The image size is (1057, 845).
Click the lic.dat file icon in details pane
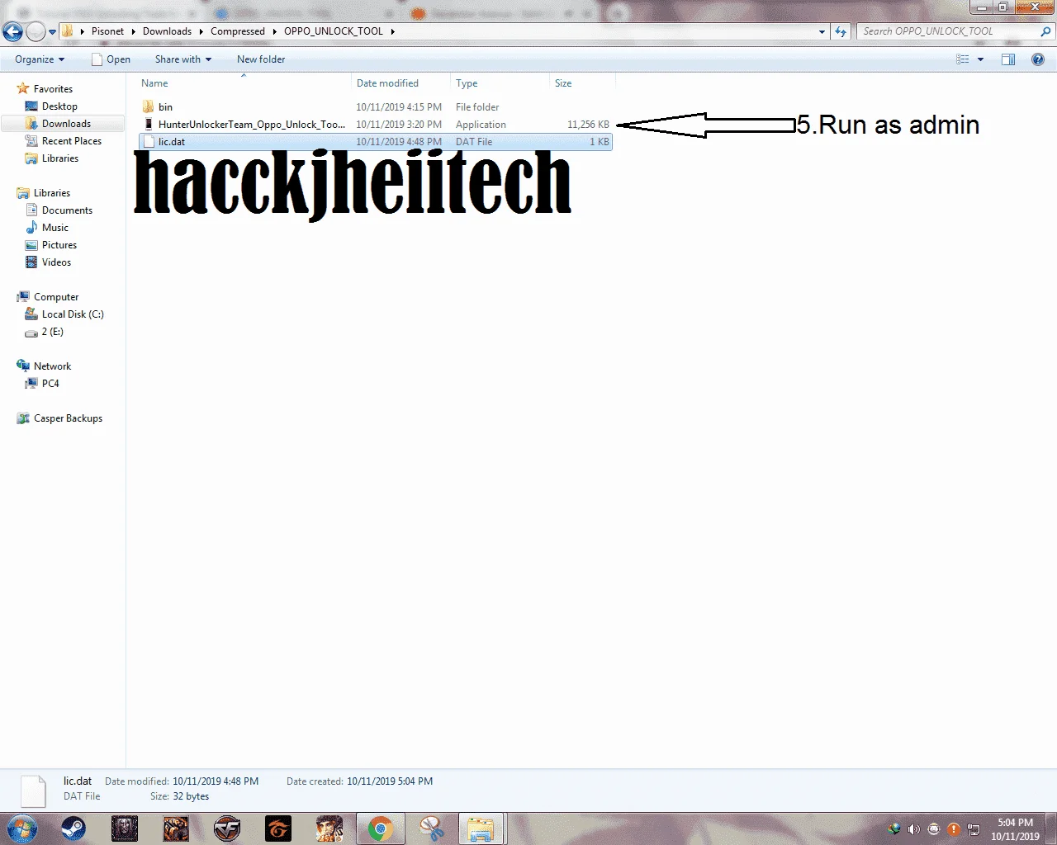33,791
